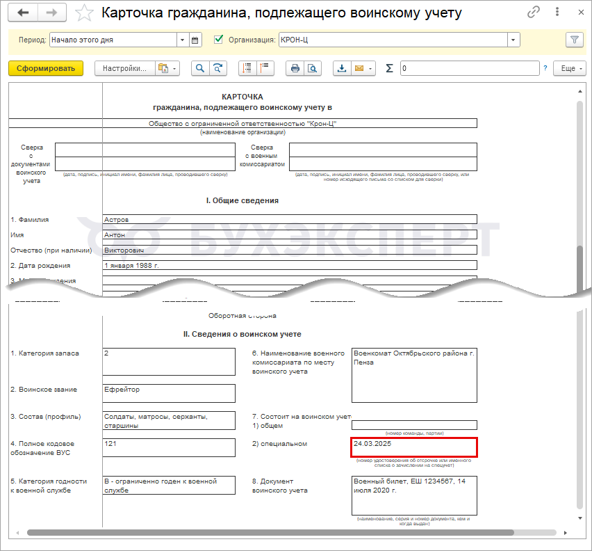Open the calendar picker for the period
Screen dimensions: 592x551
tap(195, 40)
